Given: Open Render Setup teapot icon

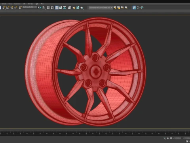Looking at the screenshot, I should 74,8.
